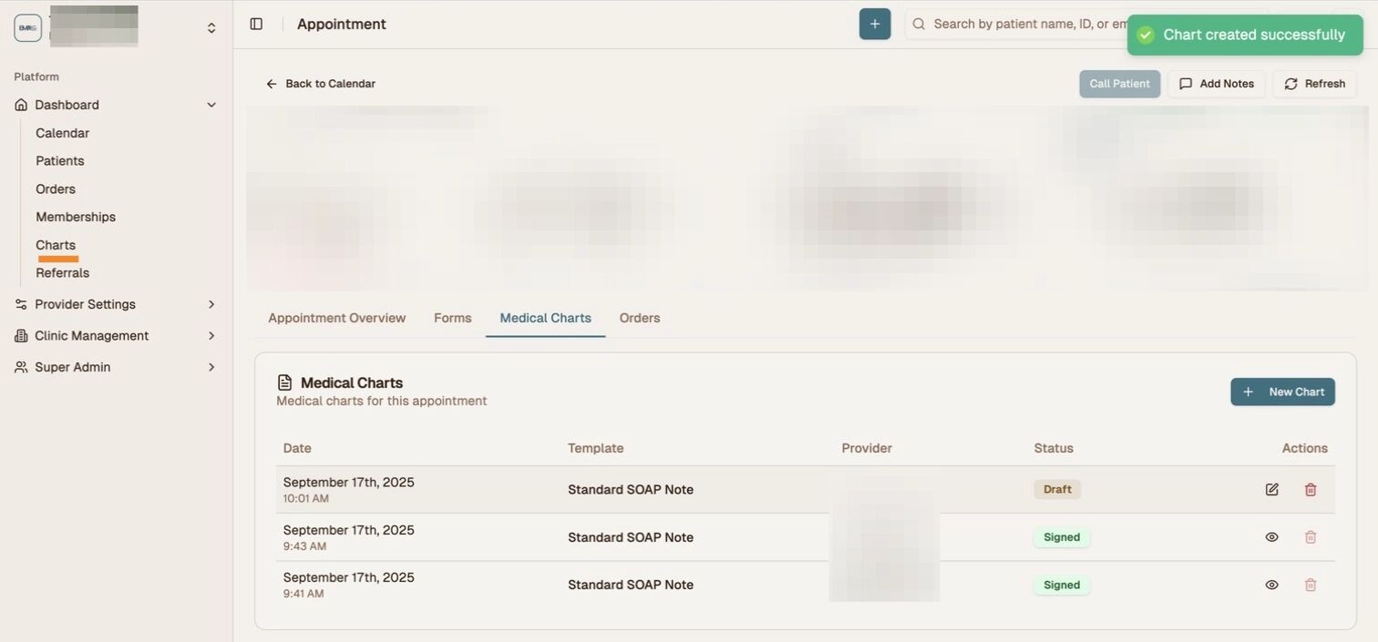Click the Status column header
Image resolution: width=1378 pixels, height=642 pixels.
coord(1054,448)
